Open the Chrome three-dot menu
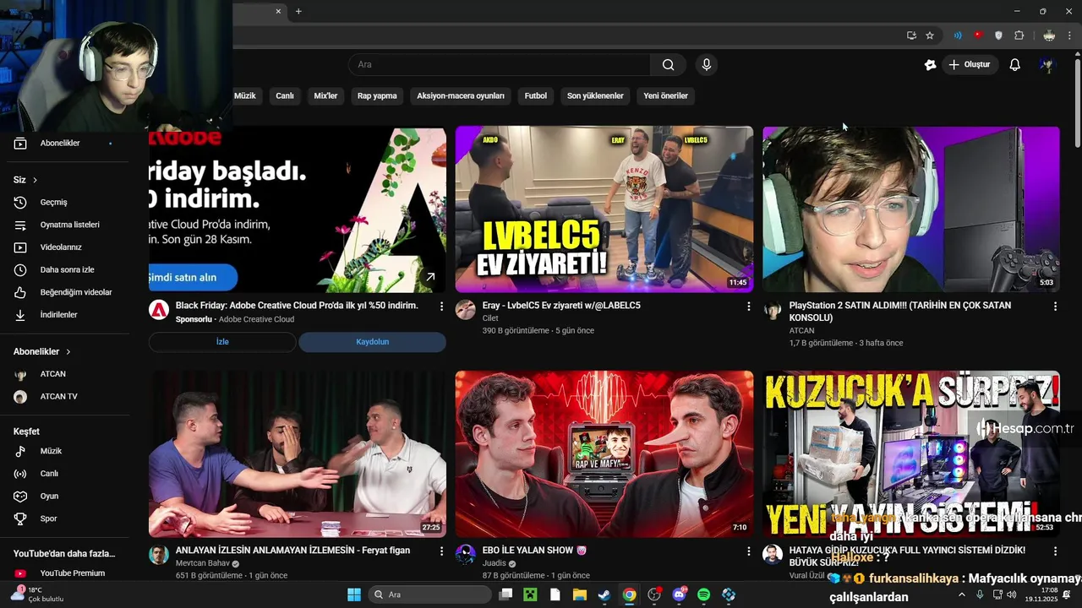 1069,35
